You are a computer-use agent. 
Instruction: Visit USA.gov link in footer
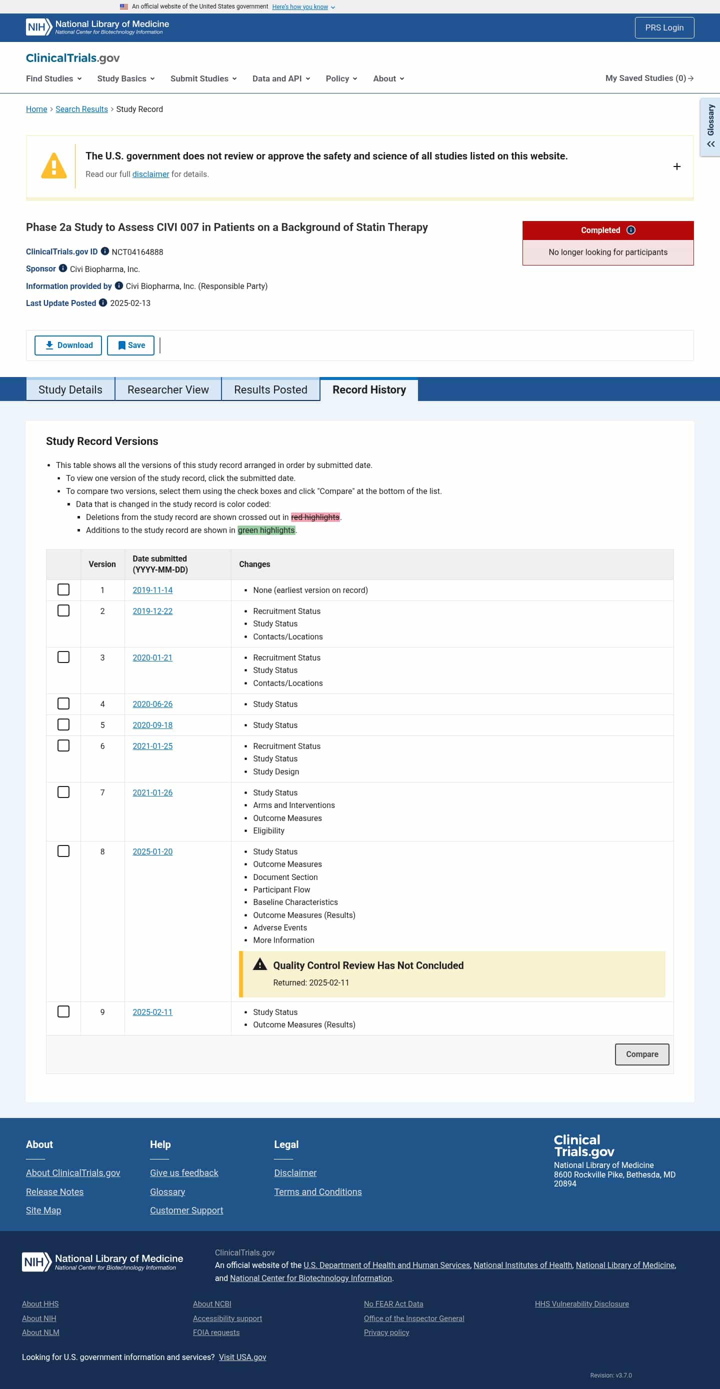242,1356
